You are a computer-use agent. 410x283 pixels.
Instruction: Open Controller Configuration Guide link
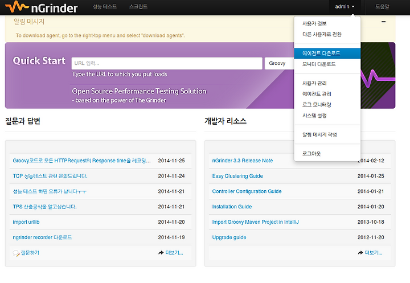[247, 191]
